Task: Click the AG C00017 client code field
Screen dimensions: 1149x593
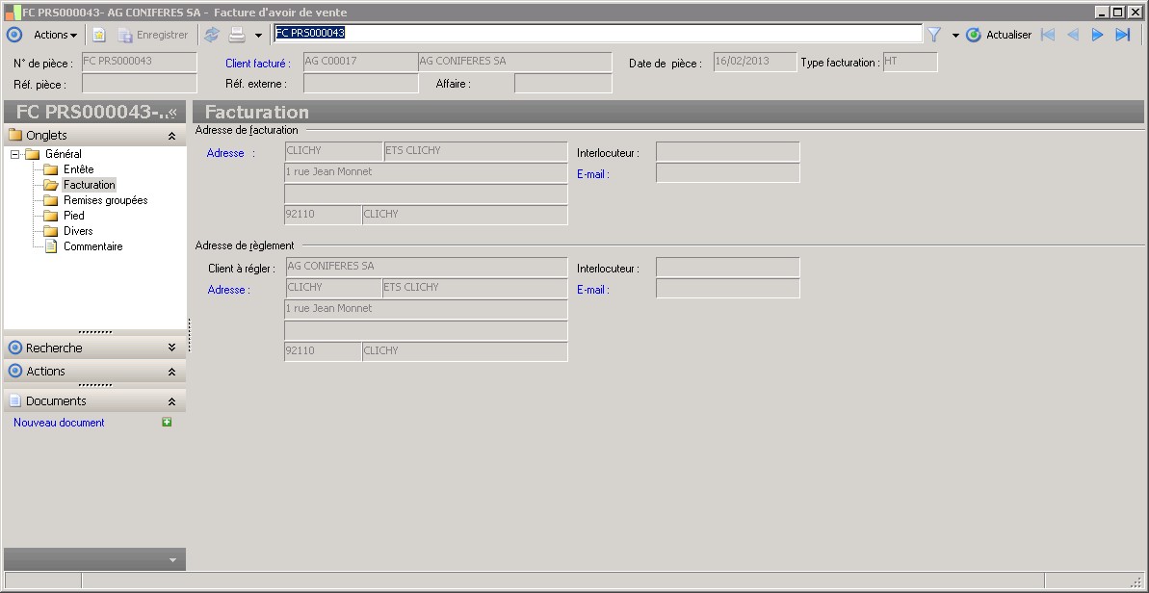Action: pyautogui.click(x=360, y=62)
